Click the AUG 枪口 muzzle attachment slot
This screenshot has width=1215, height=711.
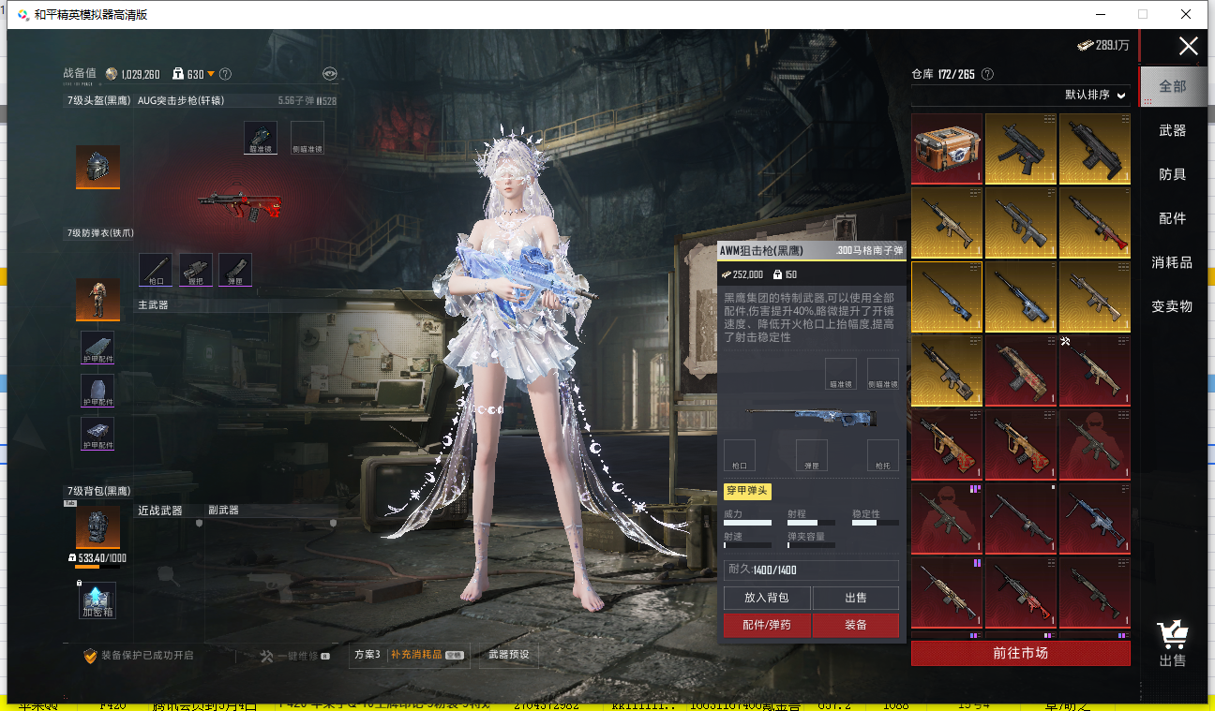tap(156, 270)
